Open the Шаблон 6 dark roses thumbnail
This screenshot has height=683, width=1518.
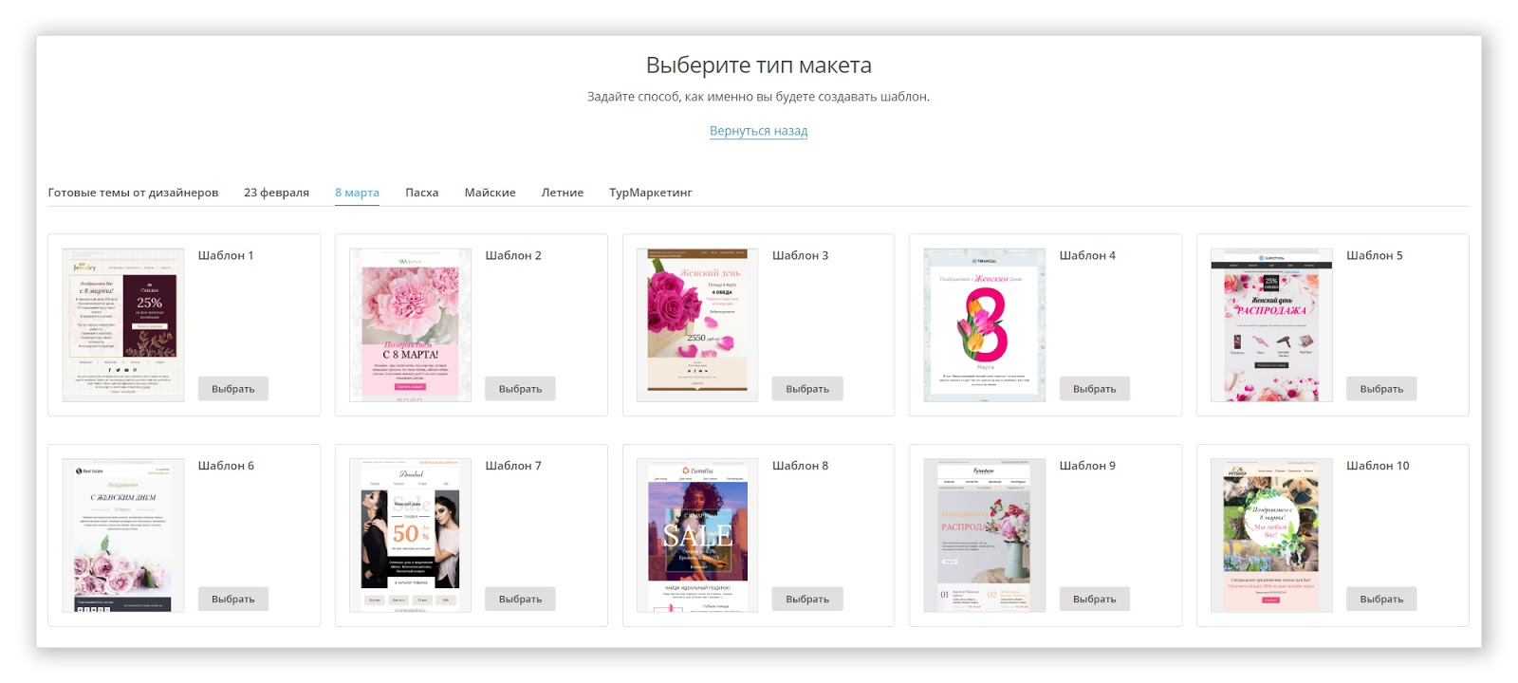pos(123,536)
